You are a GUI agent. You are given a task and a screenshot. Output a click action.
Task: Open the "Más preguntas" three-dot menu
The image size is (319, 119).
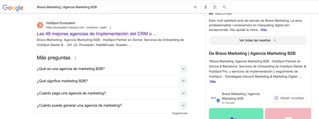[x=75, y=58]
